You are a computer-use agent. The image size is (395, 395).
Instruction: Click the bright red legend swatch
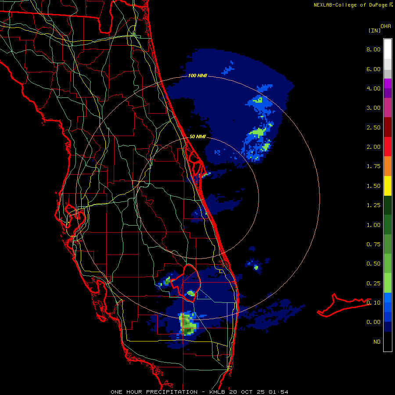(388, 147)
